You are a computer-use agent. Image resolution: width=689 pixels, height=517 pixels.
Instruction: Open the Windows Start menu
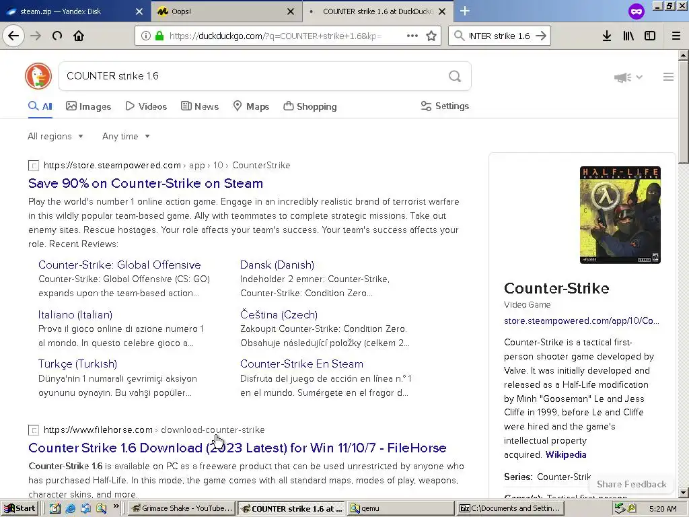pyautogui.click(x=20, y=509)
